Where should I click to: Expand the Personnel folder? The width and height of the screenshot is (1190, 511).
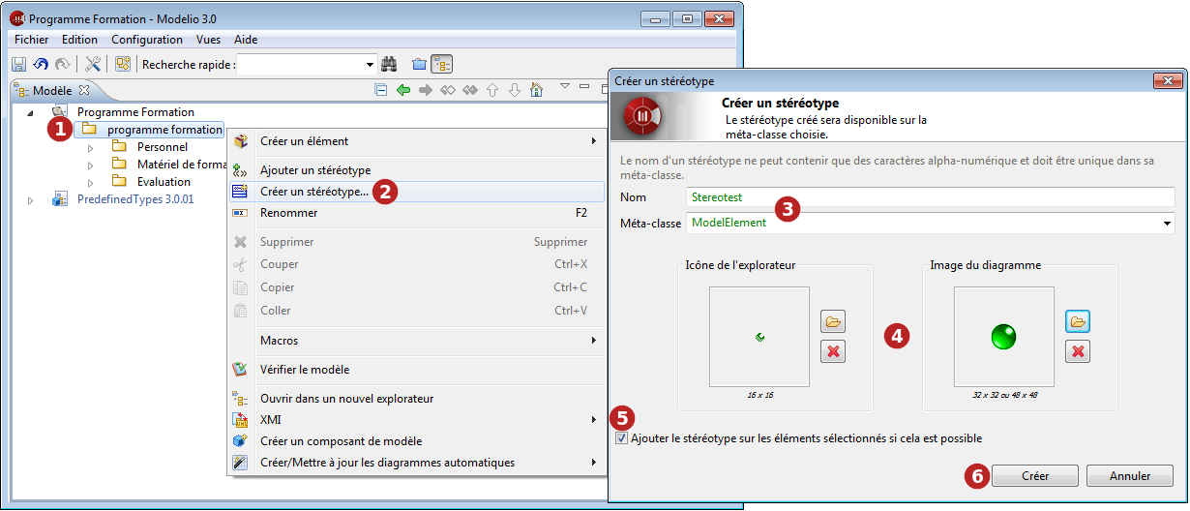click(x=90, y=147)
